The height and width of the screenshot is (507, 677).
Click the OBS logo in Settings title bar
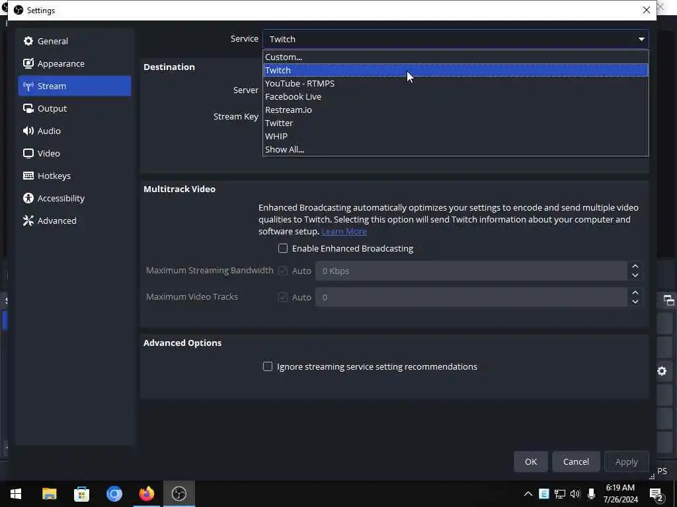click(x=18, y=10)
